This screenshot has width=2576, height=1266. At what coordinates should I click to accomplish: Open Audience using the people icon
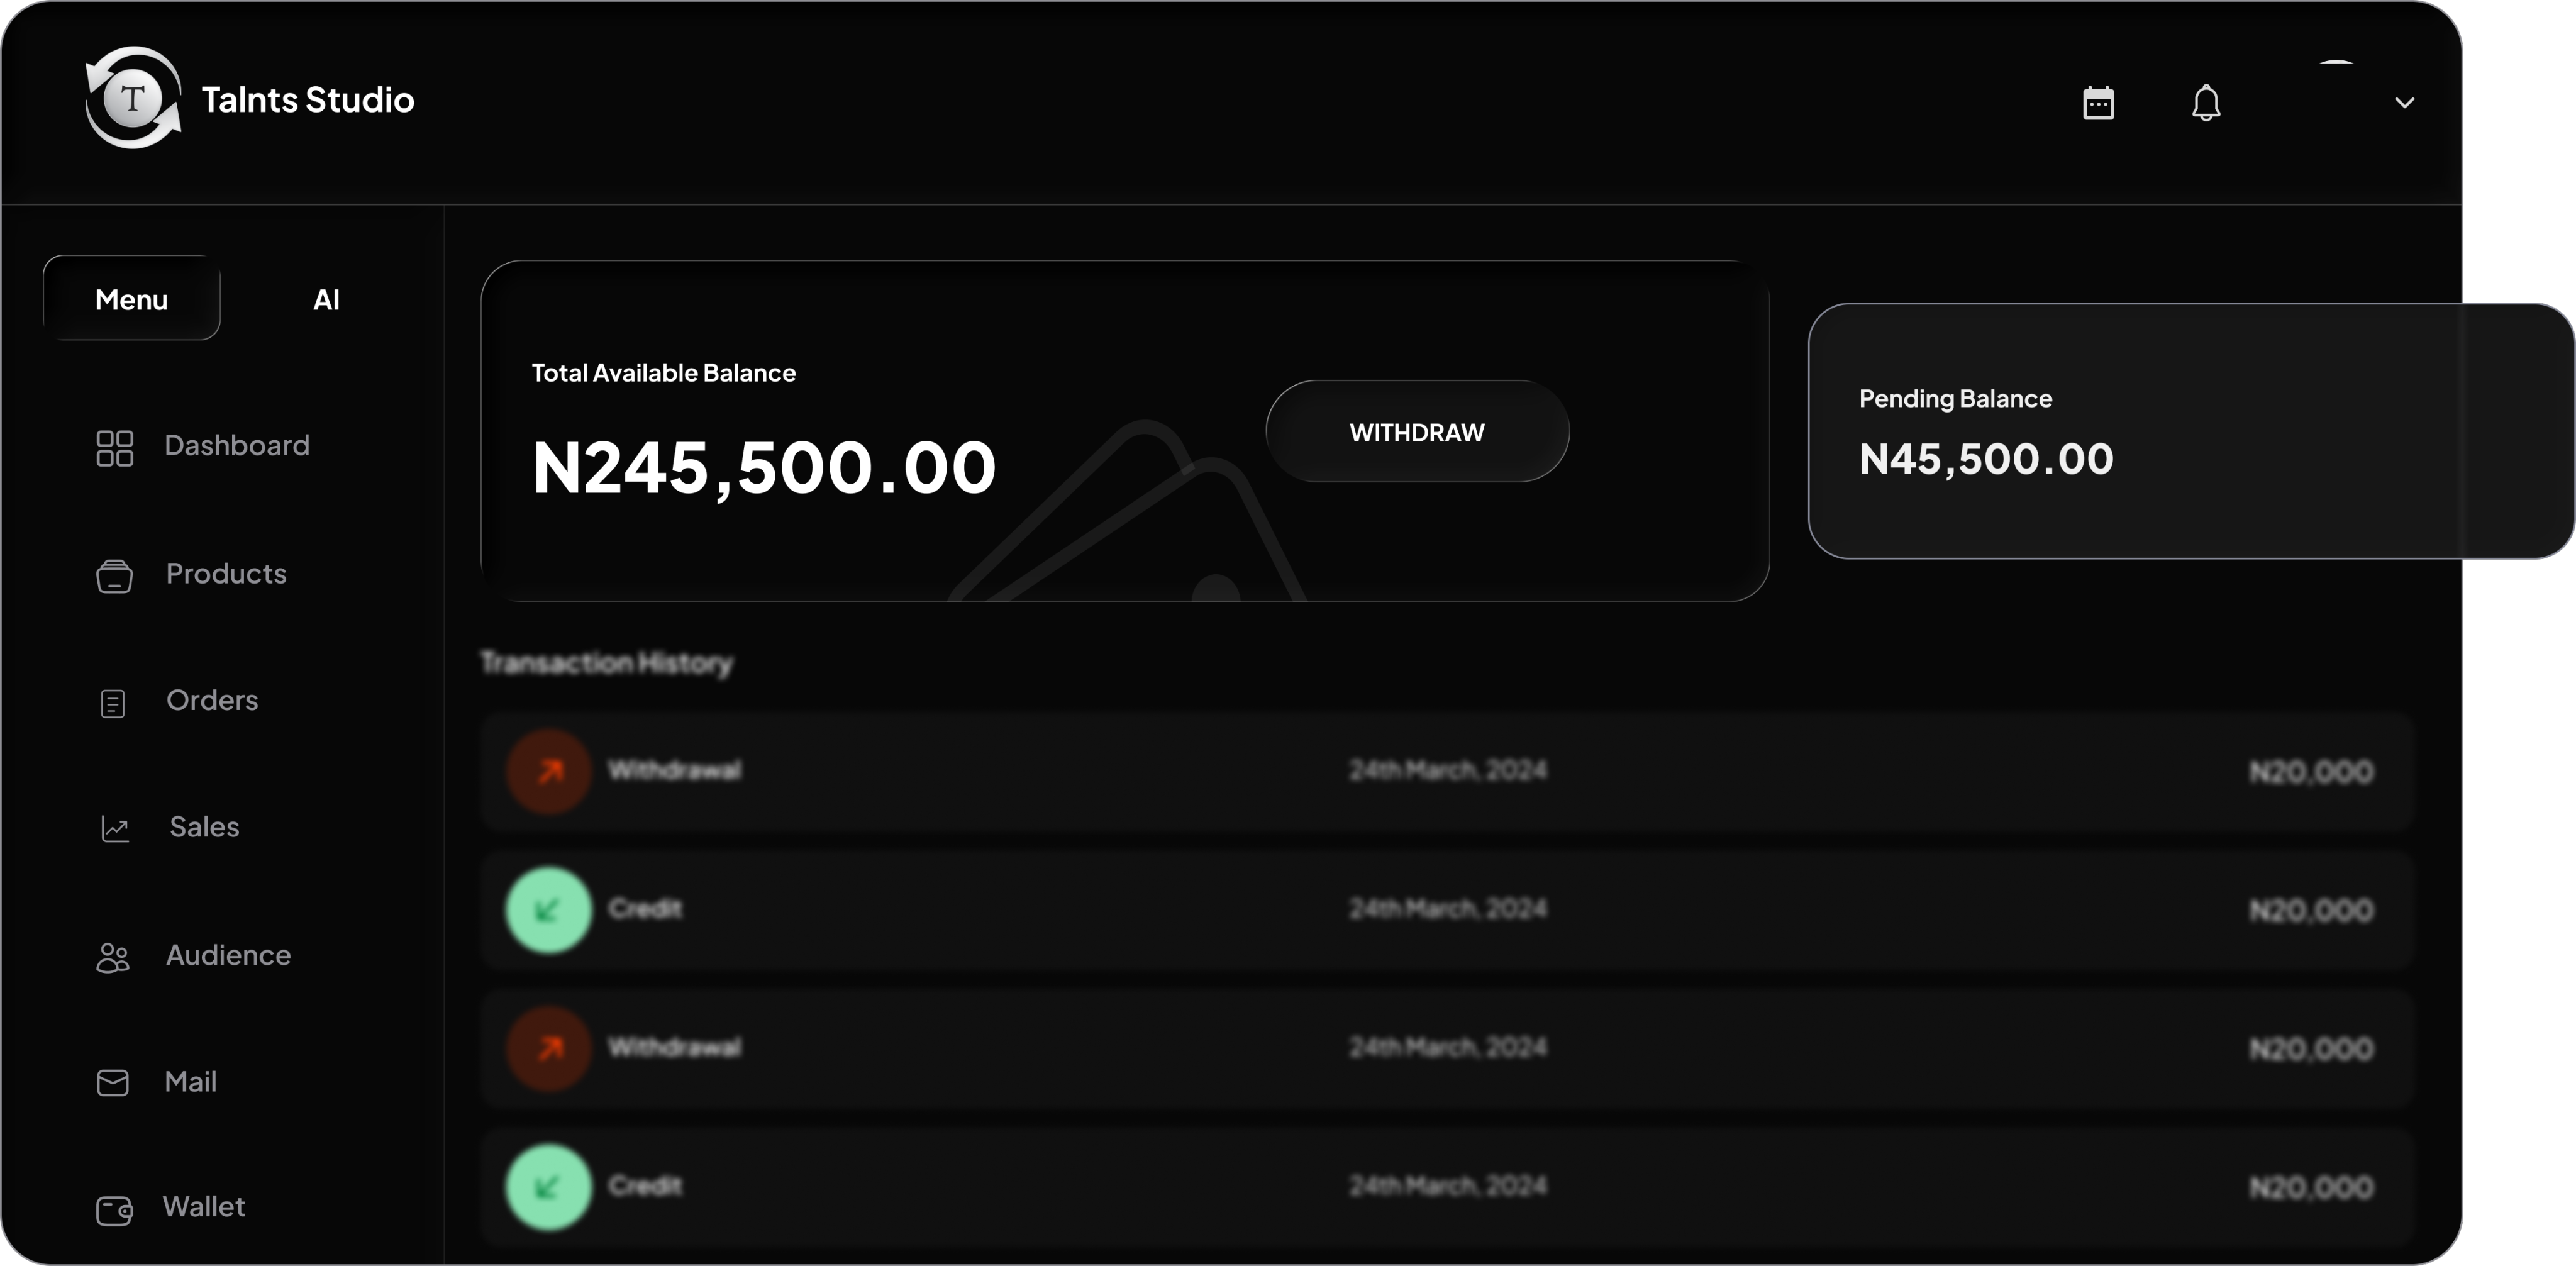point(112,957)
